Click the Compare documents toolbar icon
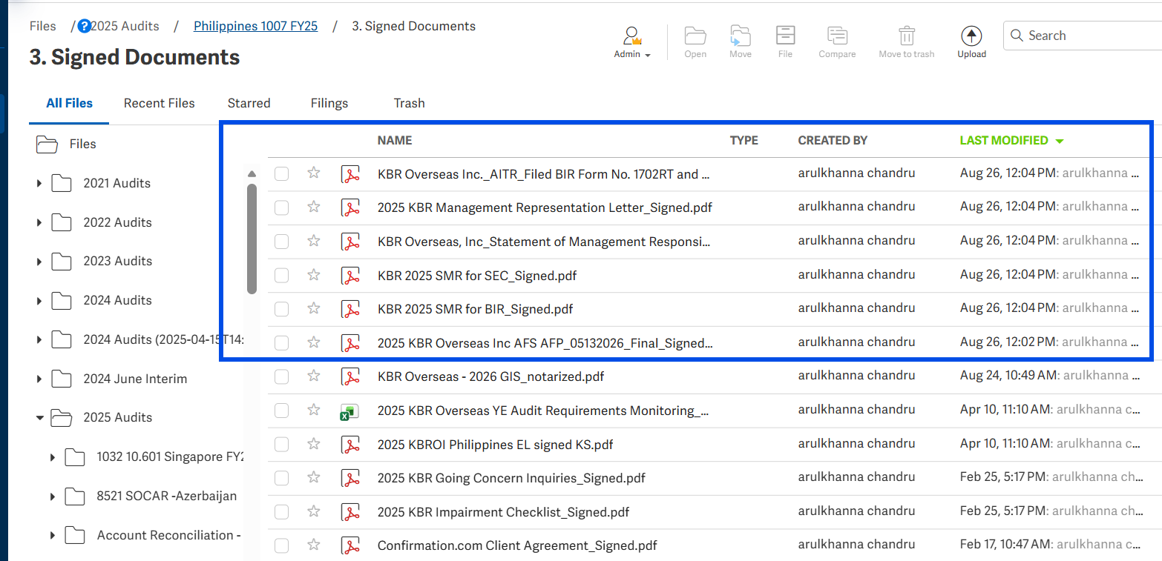 pyautogui.click(x=837, y=36)
